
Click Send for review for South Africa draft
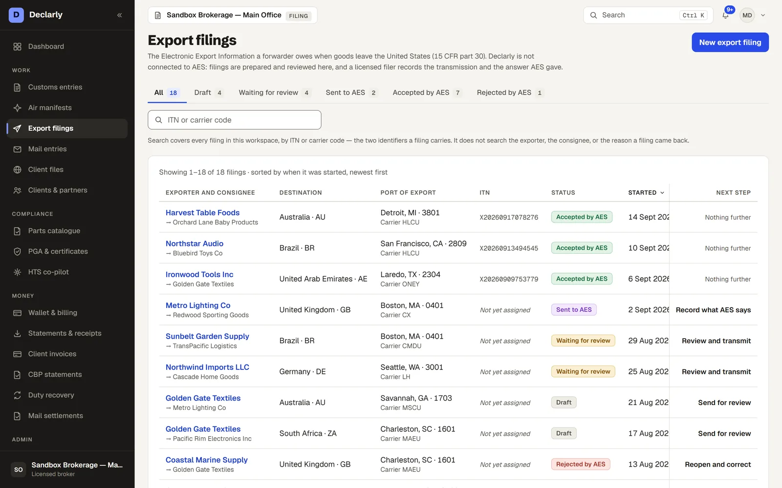point(724,434)
